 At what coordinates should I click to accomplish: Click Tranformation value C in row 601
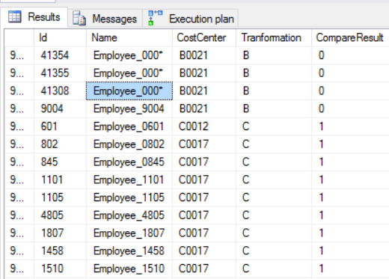point(274,126)
